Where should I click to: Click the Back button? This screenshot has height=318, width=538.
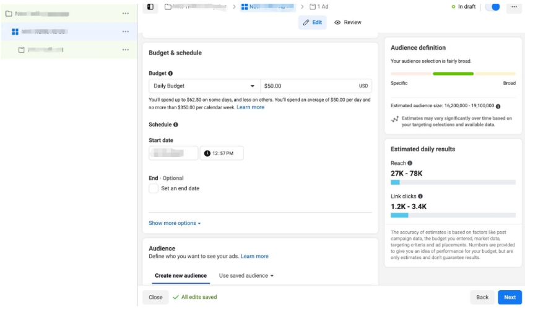click(x=482, y=297)
